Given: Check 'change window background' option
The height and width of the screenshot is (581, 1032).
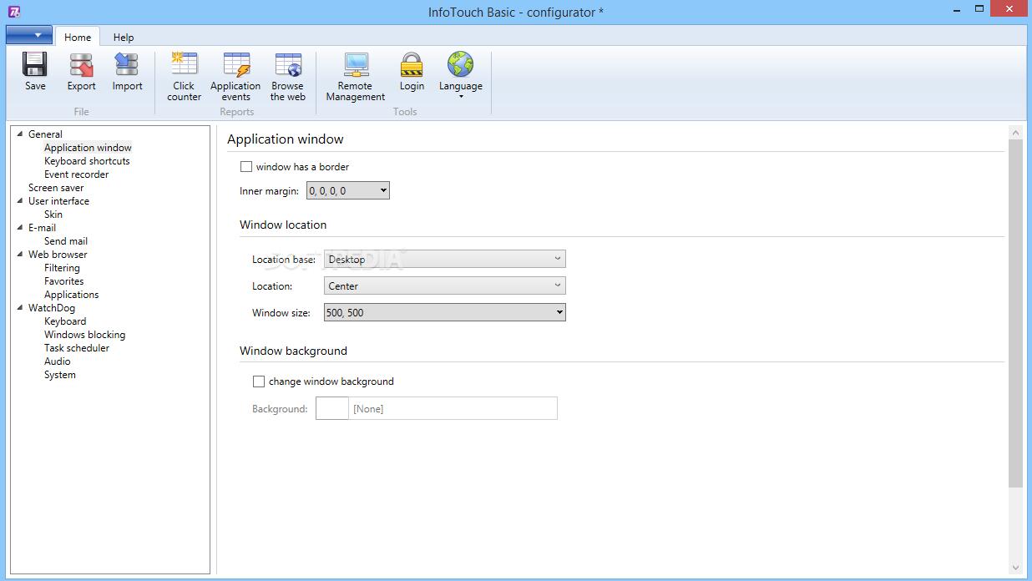Looking at the screenshot, I should pos(259,381).
